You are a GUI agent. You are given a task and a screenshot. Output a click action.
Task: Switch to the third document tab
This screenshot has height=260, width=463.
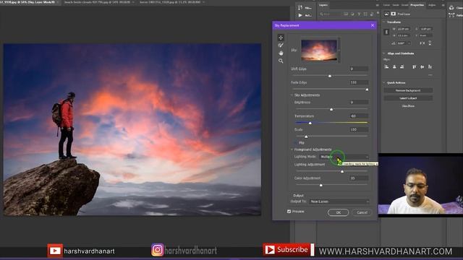171,2
